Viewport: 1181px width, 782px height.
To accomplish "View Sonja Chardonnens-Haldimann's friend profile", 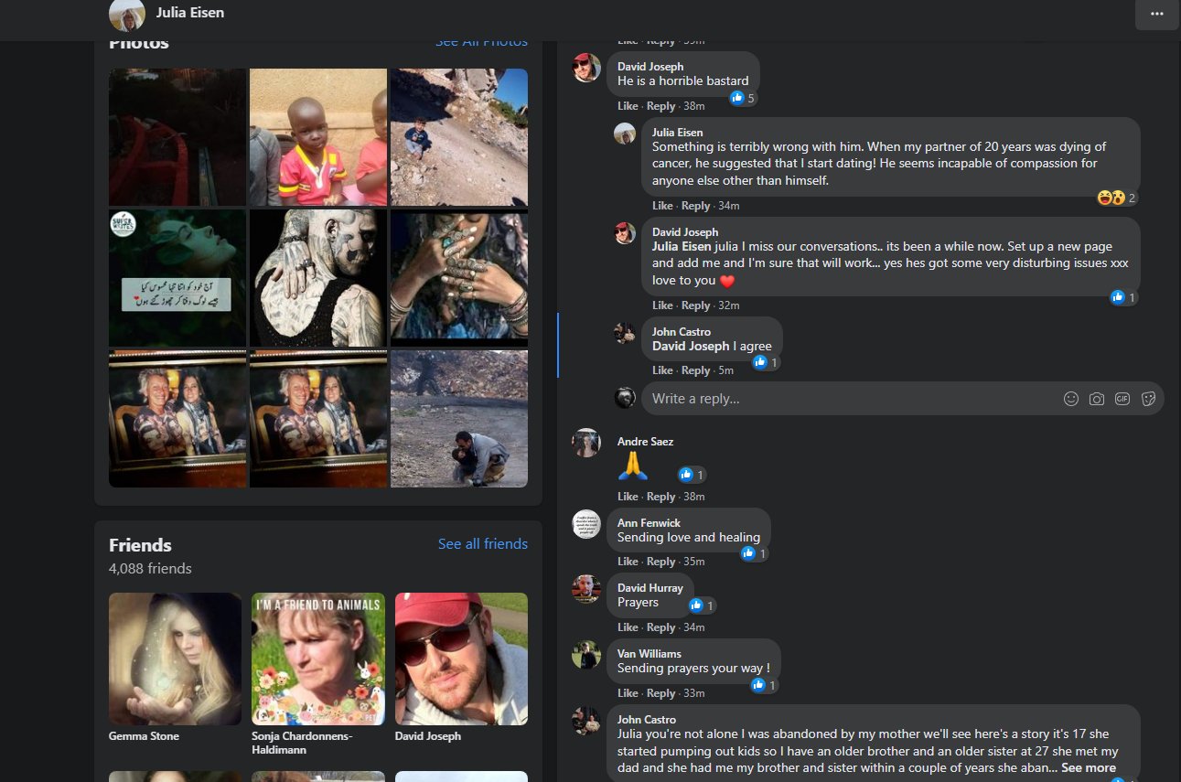I will pyautogui.click(x=318, y=659).
